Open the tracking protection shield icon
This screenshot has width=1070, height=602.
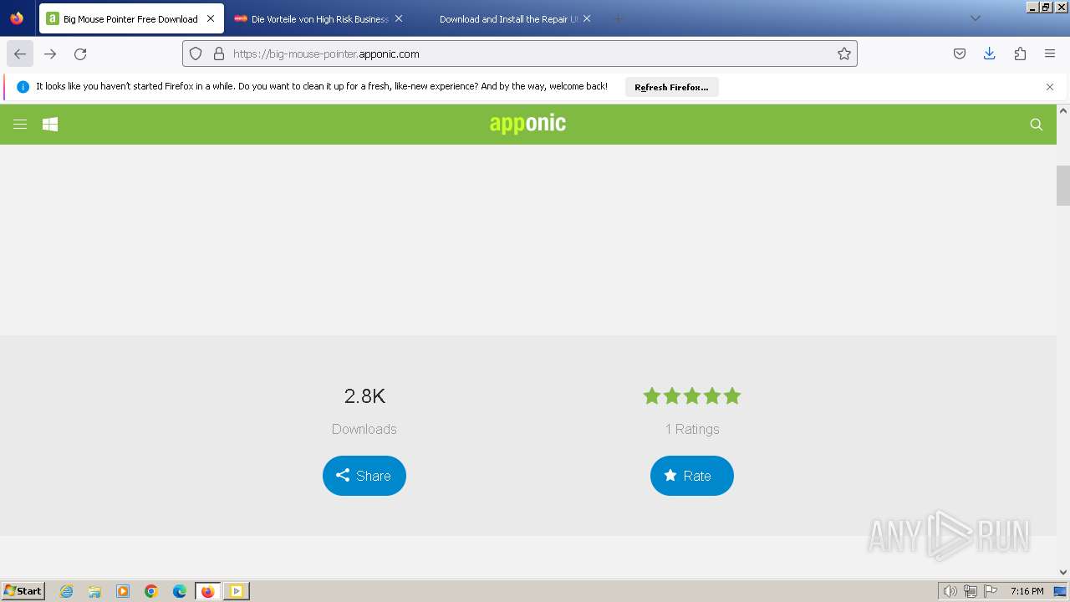(196, 54)
